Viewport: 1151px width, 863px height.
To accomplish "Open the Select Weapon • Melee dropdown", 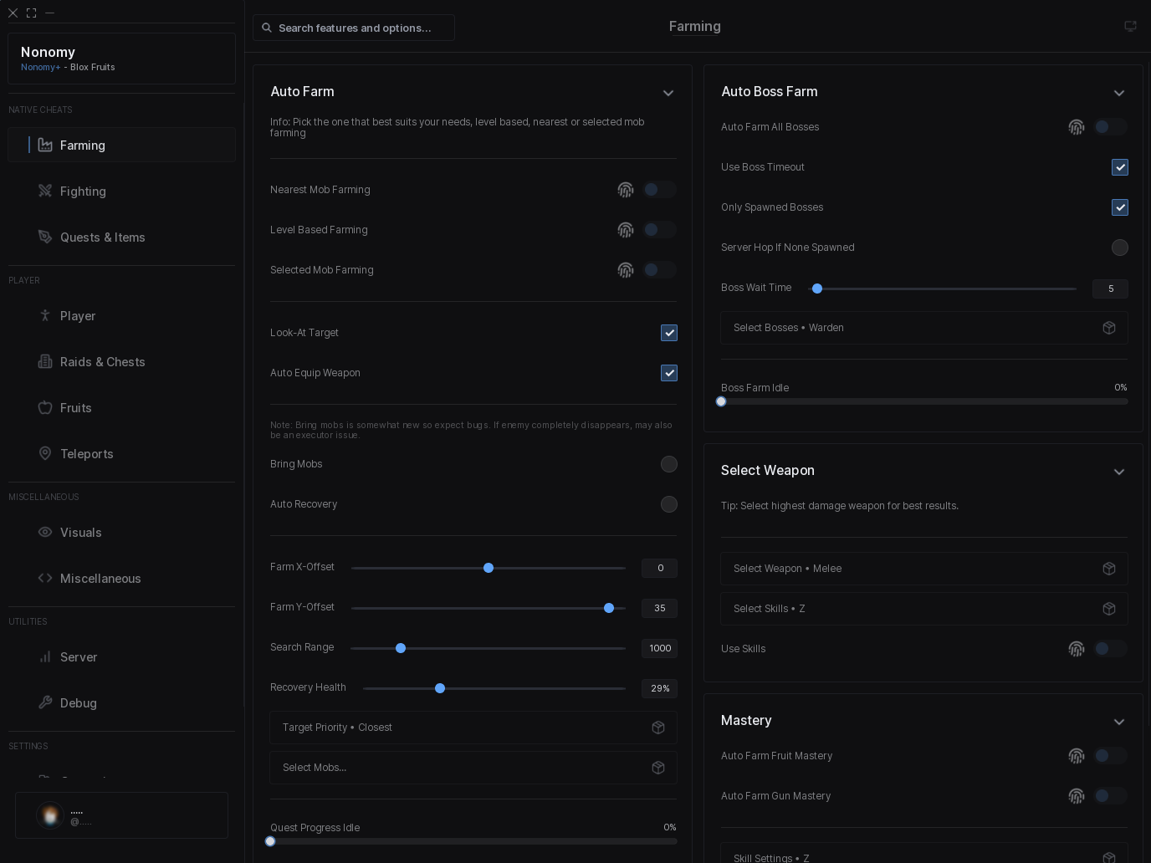I will tap(924, 569).
